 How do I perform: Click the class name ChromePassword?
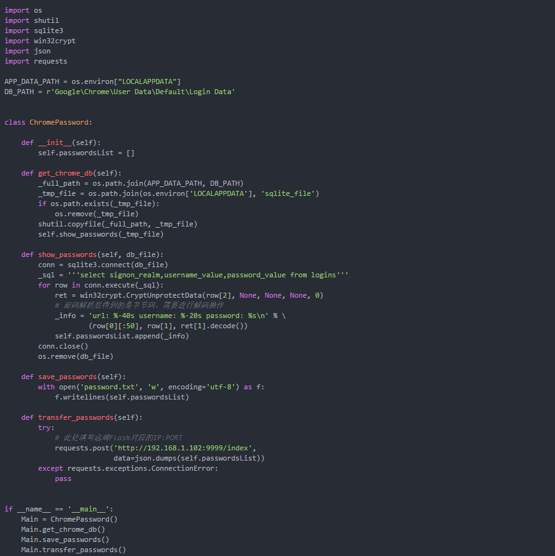(59, 122)
